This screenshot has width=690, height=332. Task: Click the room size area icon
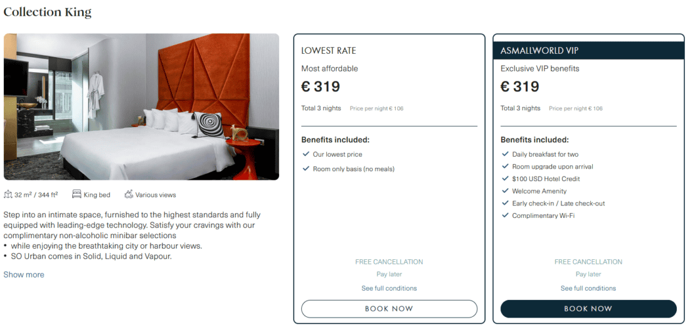tap(8, 194)
